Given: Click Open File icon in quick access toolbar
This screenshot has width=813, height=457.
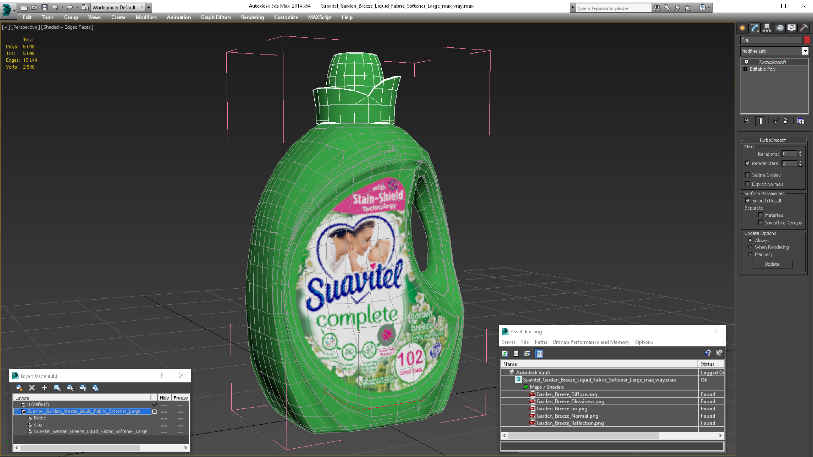Looking at the screenshot, I should 34,7.
